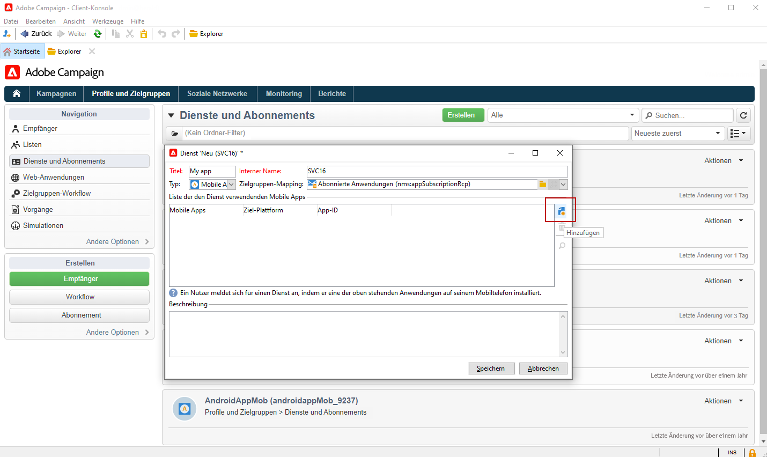Collapse the Dienste und Abonnements section
767x457 pixels.
[x=171, y=115]
